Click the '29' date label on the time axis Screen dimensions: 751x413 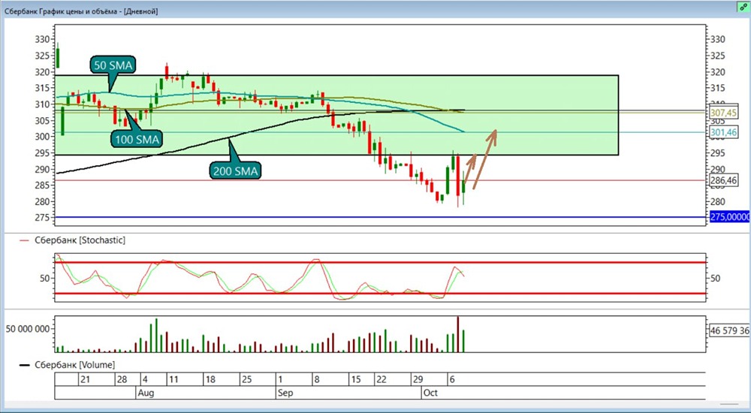418,379
